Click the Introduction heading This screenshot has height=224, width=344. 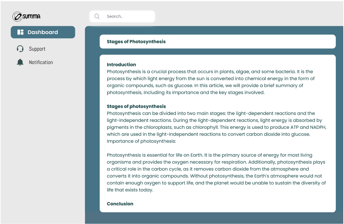(121, 64)
